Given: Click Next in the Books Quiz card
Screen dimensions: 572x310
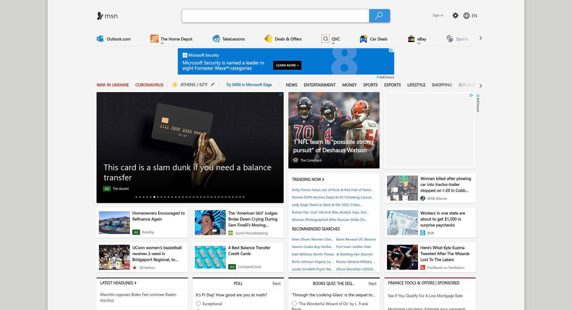Looking at the screenshot, I should point(372,283).
